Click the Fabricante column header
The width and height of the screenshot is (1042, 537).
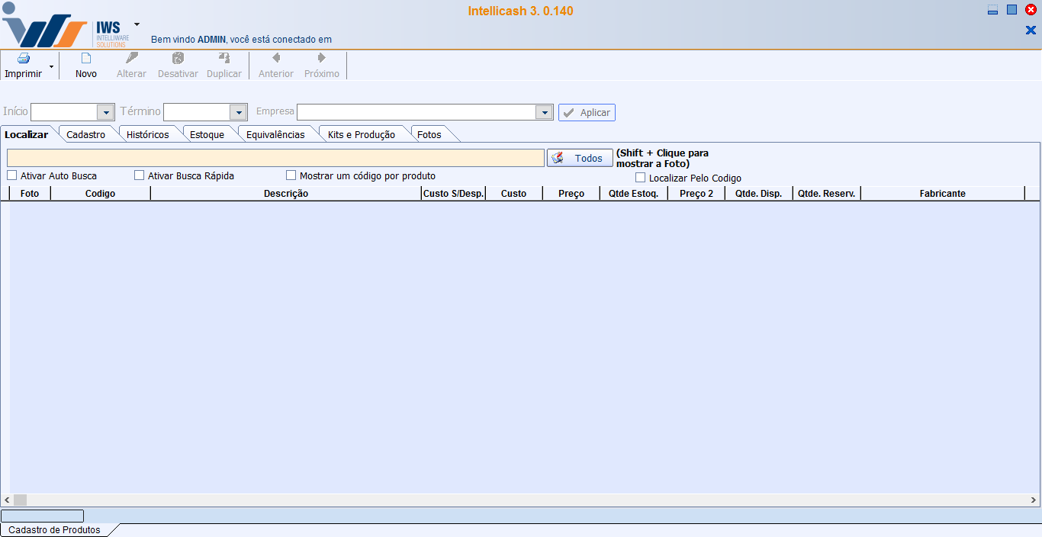[x=943, y=194]
